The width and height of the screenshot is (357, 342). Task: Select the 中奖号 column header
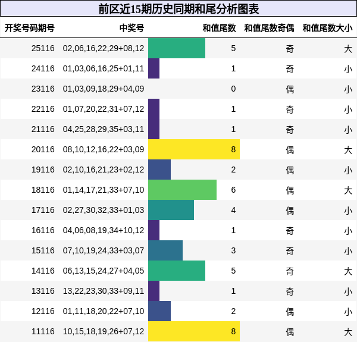point(132,28)
